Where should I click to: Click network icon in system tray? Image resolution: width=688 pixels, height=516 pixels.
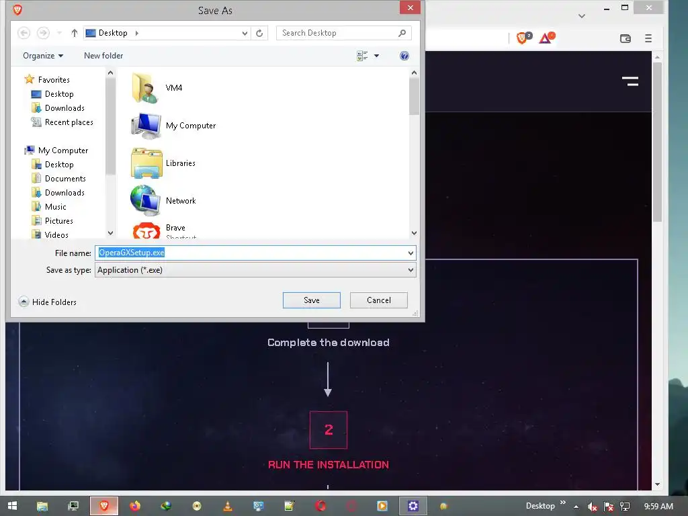point(625,507)
